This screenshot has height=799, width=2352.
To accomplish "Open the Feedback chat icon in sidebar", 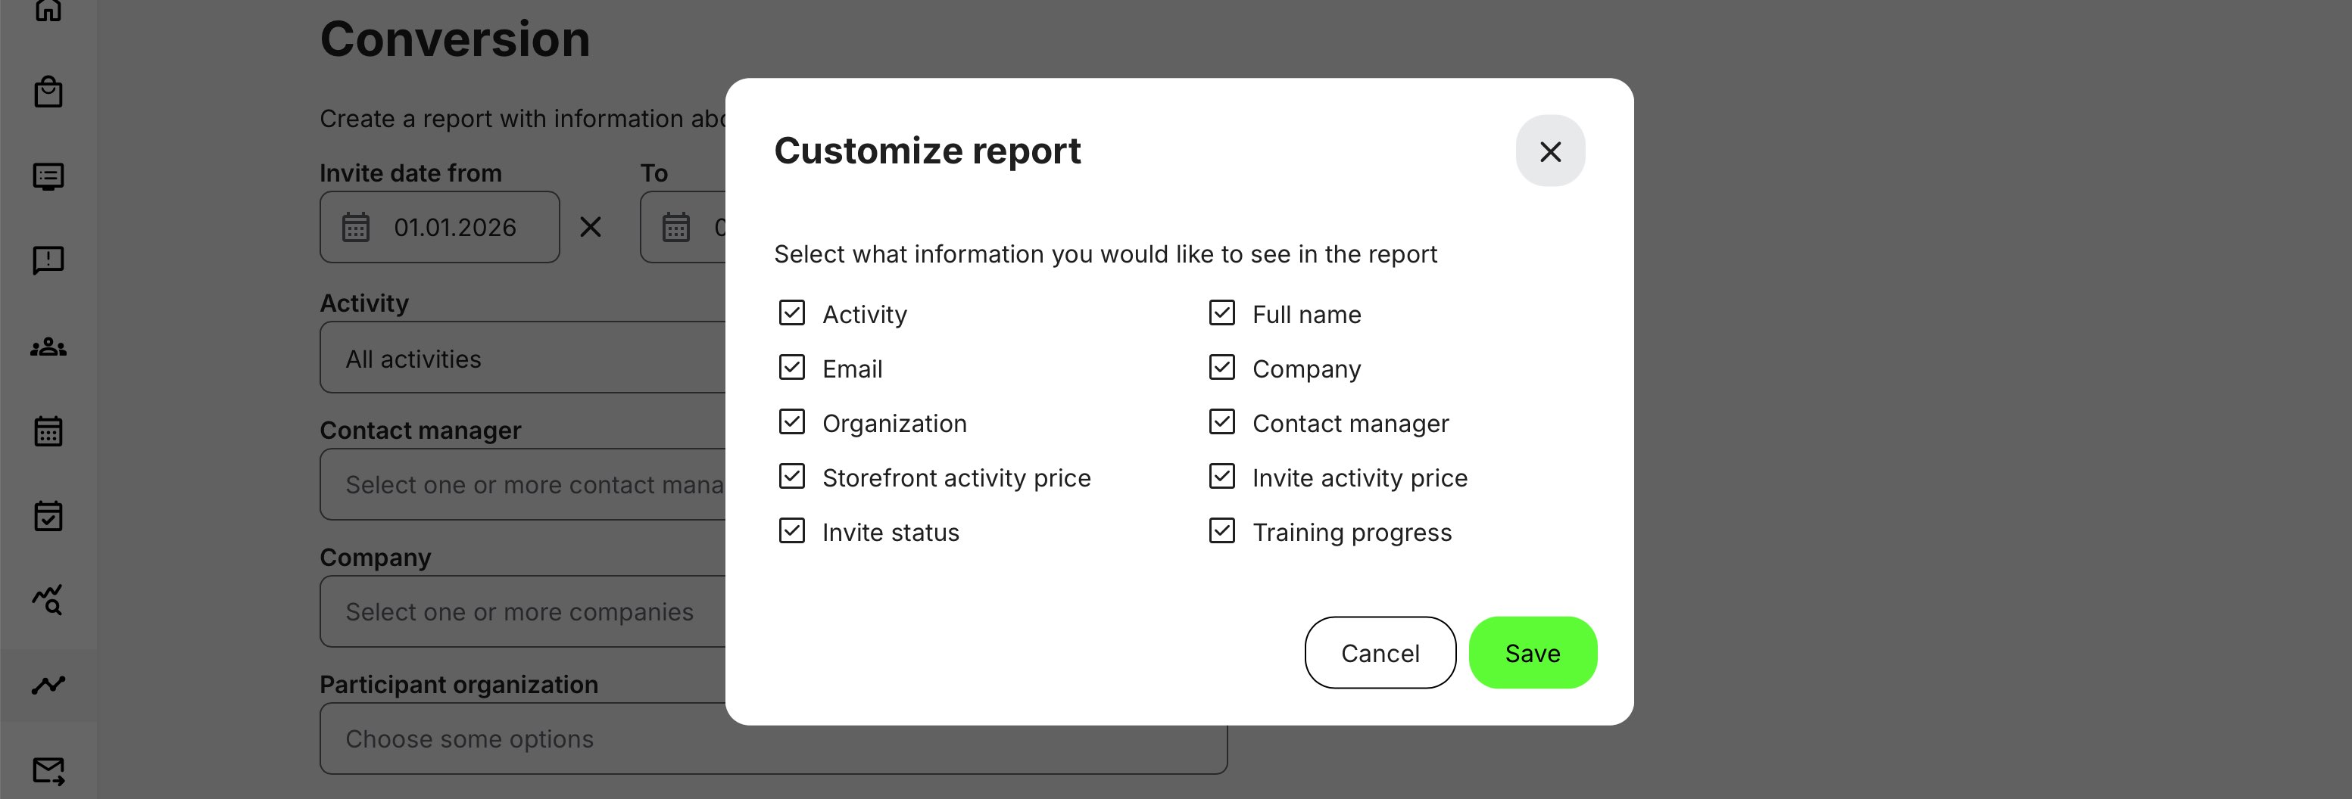I will click(x=48, y=260).
